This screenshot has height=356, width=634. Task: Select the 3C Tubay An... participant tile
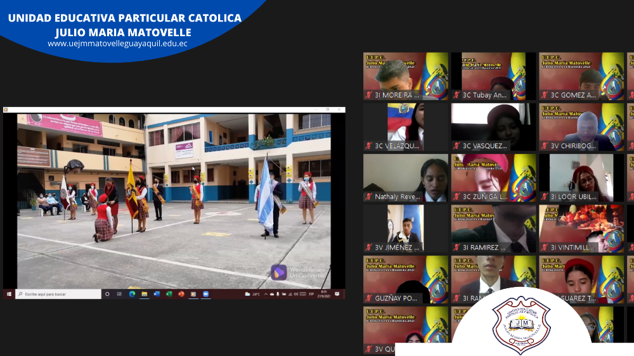point(493,76)
